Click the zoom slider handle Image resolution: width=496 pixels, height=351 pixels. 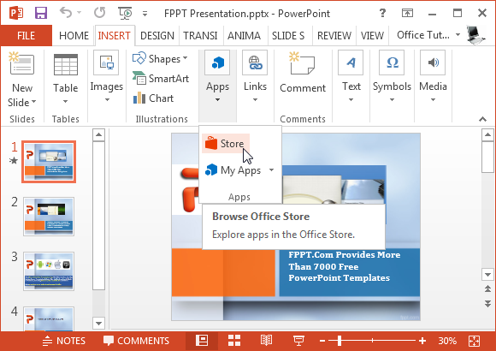340,341
